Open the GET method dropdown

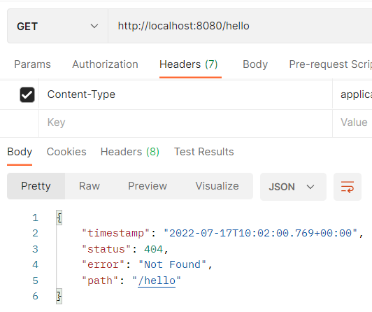pos(57,26)
